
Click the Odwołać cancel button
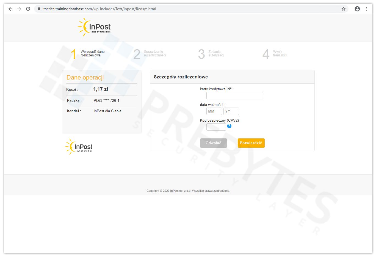click(214, 143)
